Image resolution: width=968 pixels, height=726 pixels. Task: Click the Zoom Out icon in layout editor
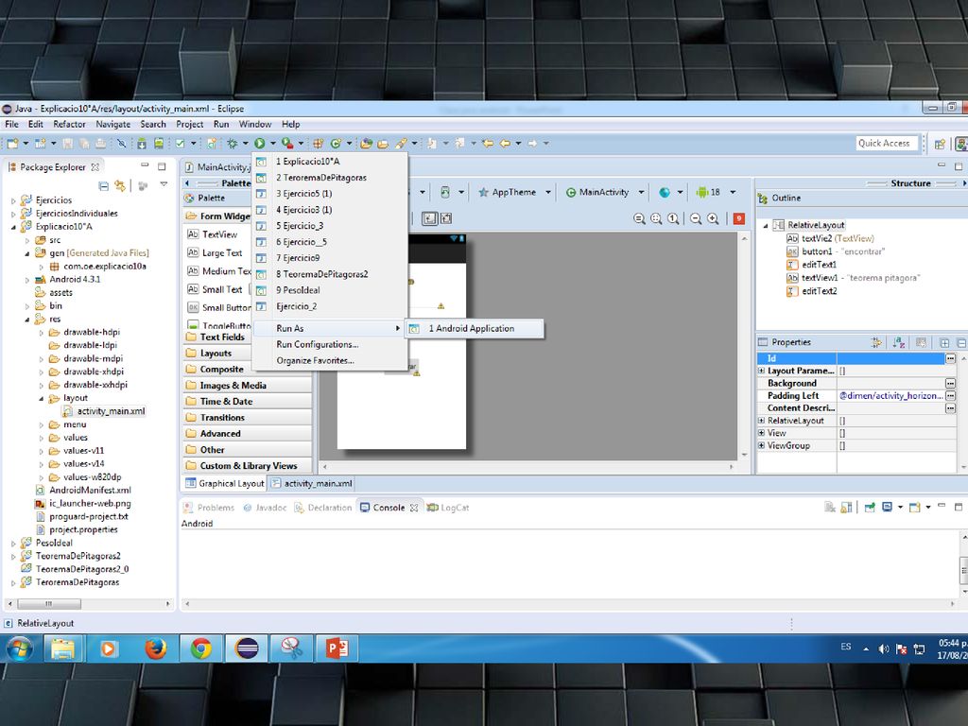pos(696,218)
